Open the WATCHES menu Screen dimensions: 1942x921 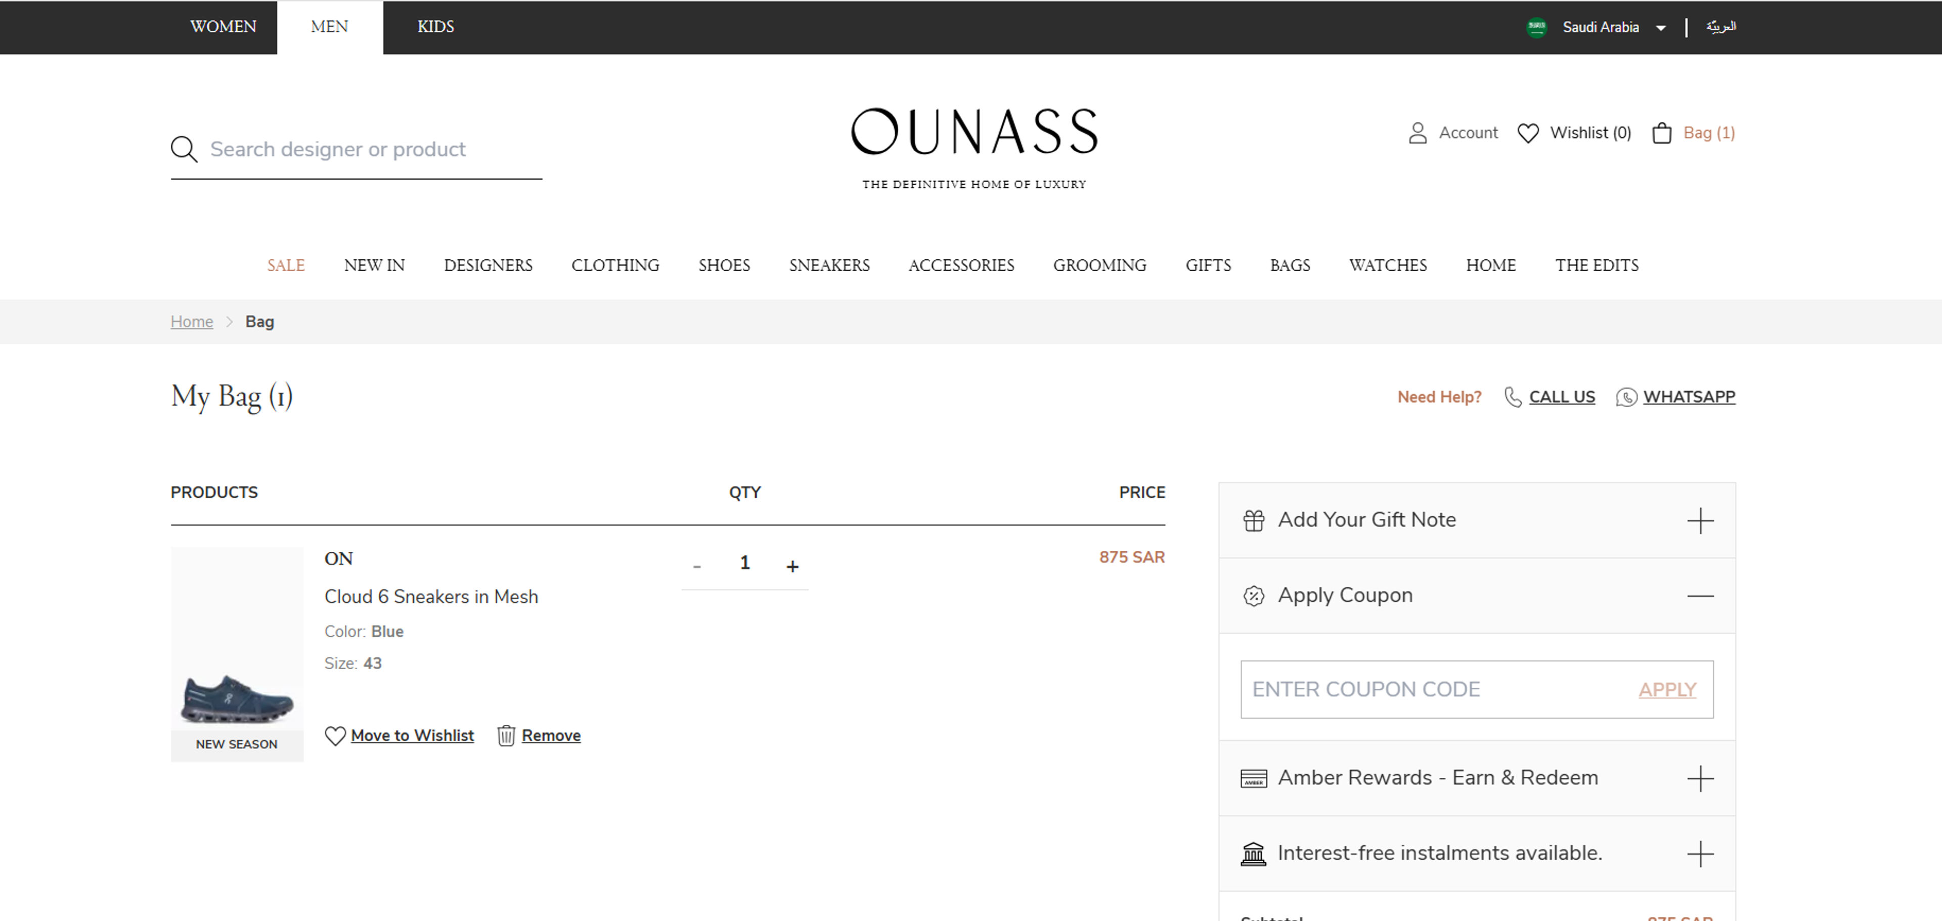(1388, 266)
